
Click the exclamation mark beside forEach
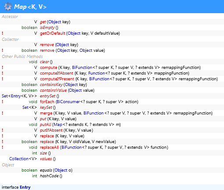[x=3, y=102]
